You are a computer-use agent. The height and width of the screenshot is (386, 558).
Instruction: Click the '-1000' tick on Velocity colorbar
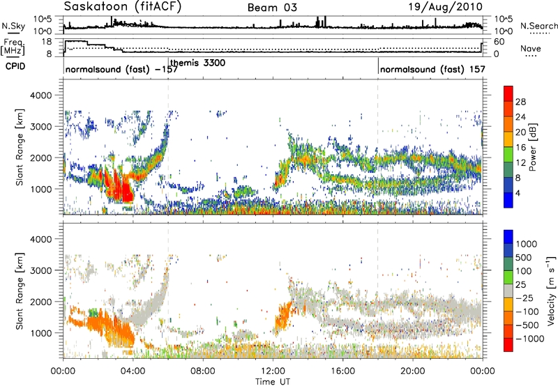(x=530, y=339)
